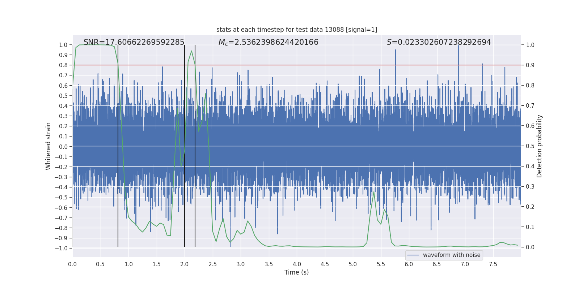Click the green probability peak near 5.4 s
Screen dimensions: 579x289
point(374,192)
